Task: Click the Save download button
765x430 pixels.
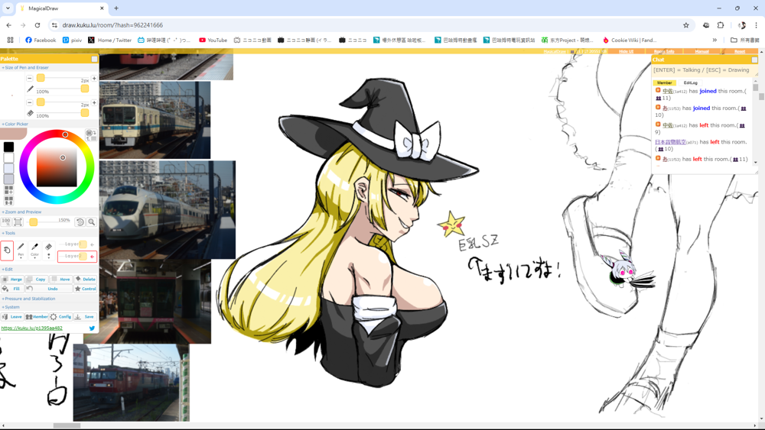Action: click(86, 316)
